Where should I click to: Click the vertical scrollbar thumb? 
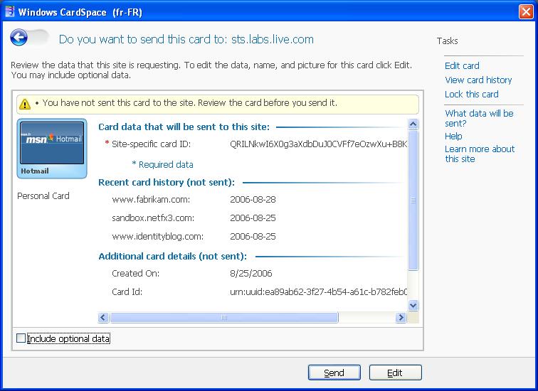pyautogui.click(x=413, y=200)
